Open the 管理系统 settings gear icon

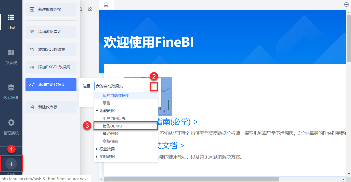pos(11,123)
